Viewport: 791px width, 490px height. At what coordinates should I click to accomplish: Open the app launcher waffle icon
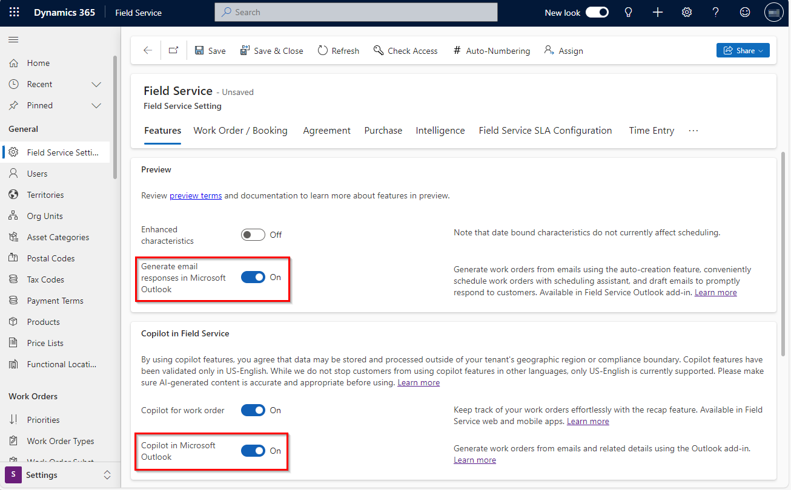[x=14, y=12]
